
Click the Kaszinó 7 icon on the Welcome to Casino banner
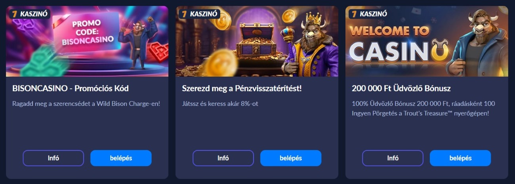pyautogui.click(x=354, y=14)
